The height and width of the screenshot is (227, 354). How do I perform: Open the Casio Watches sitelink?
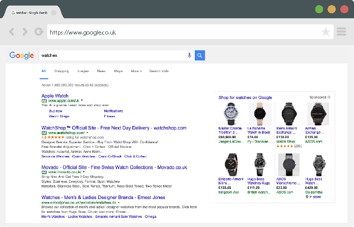pos(84,156)
